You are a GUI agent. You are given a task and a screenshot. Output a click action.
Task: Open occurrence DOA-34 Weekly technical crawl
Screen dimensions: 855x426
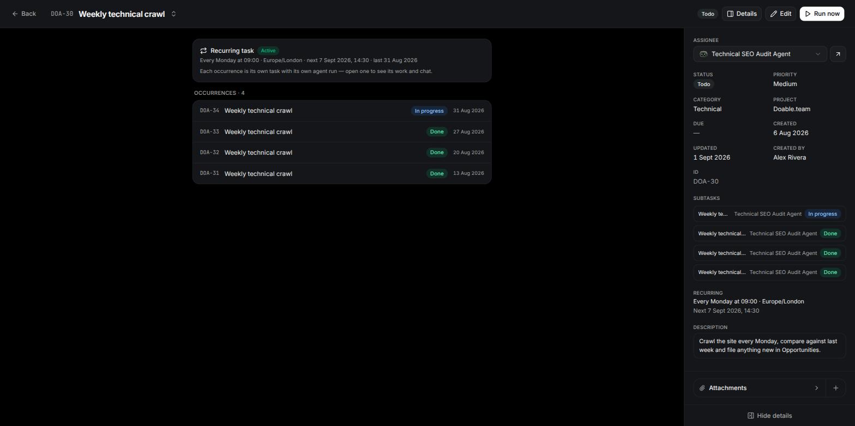point(342,111)
